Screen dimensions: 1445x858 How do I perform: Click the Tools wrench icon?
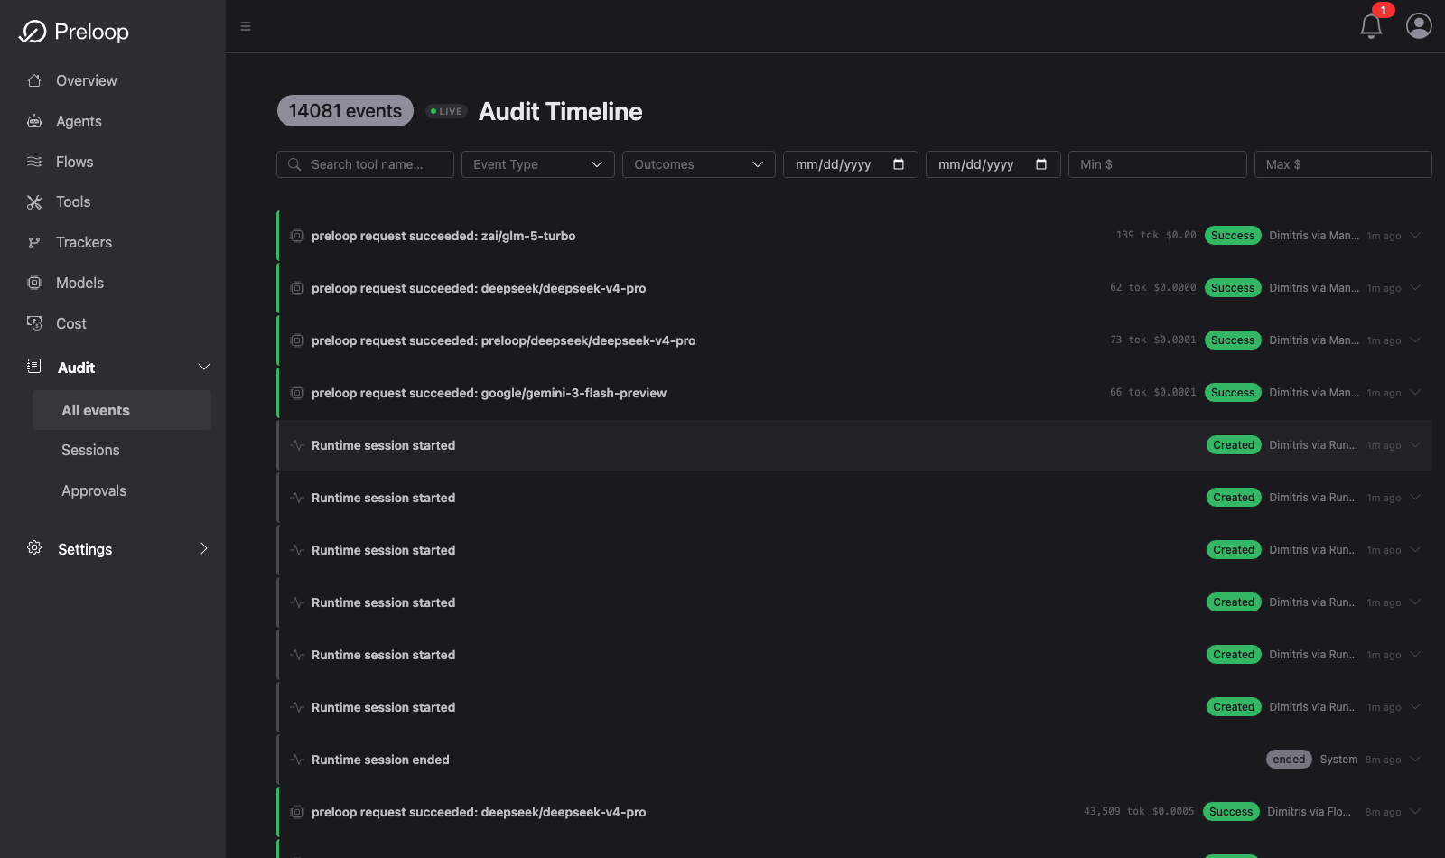click(x=34, y=201)
